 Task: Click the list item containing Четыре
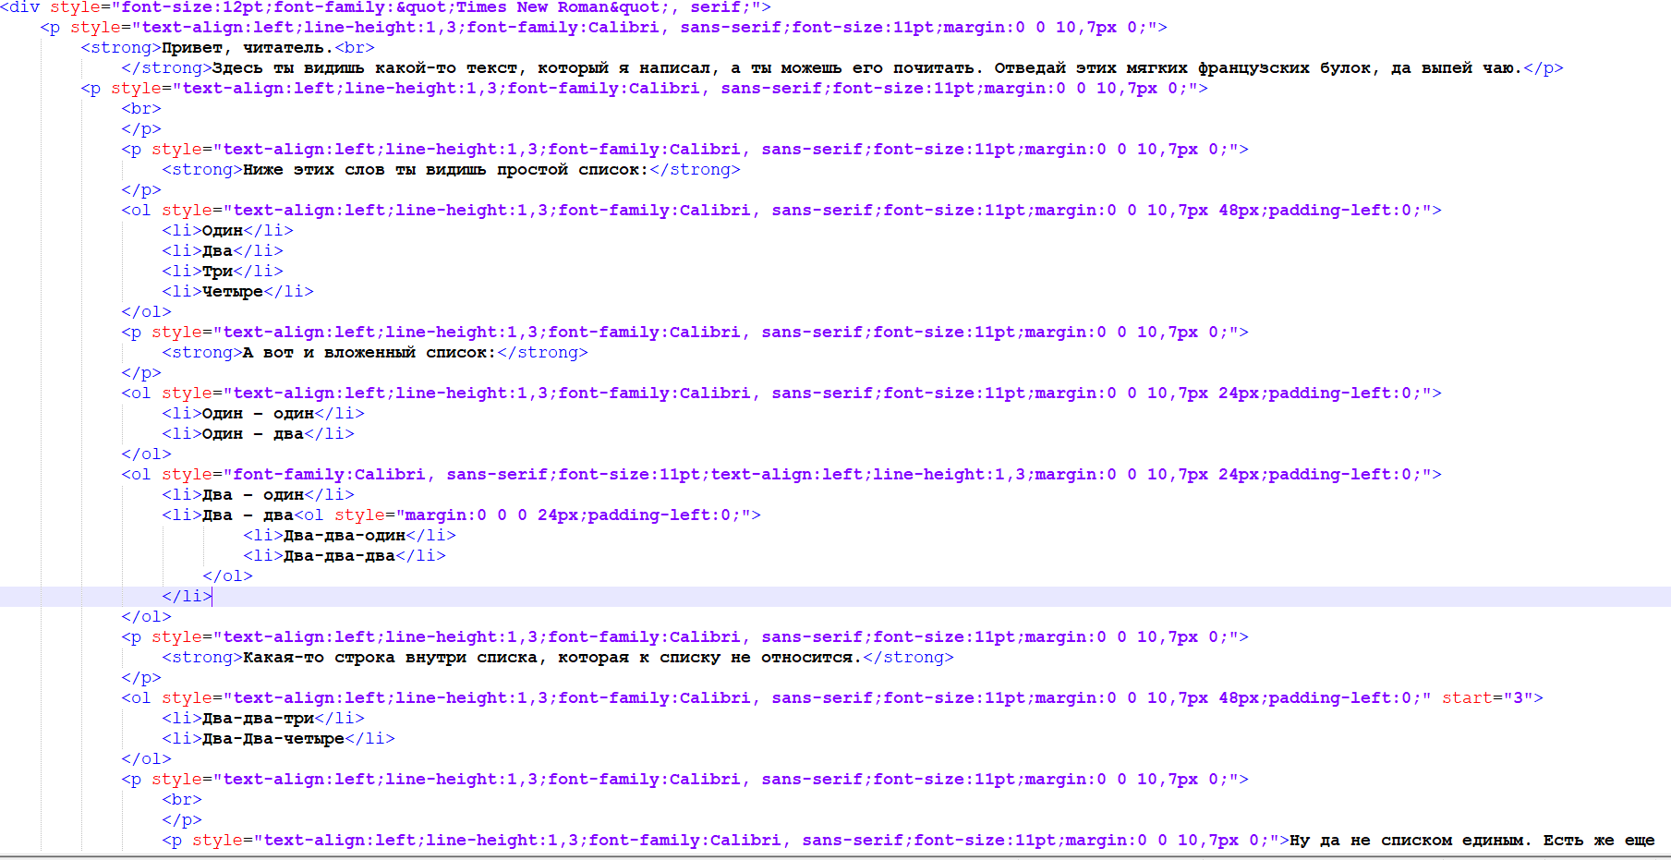(x=236, y=291)
